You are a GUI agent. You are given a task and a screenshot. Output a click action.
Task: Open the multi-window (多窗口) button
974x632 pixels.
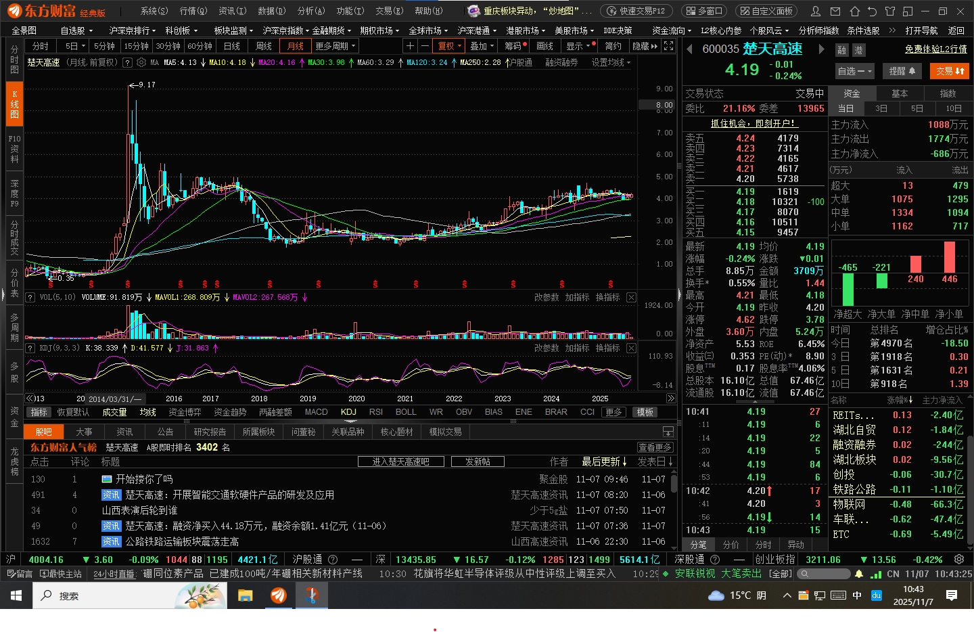(x=704, y=11)
